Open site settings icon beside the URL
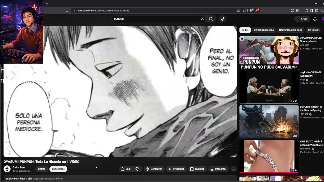Image resolution: width=324 pixels, height=182 pixels. tap(74, 11)
